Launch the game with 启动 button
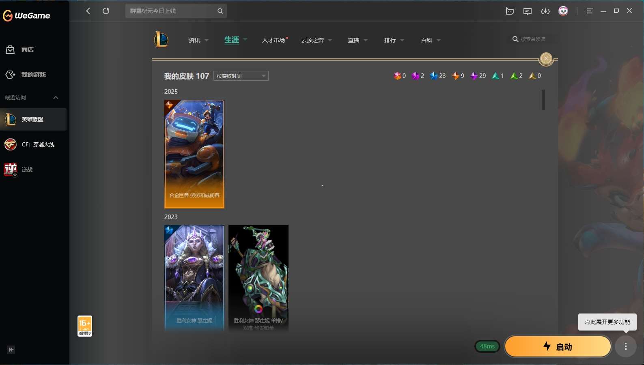This screenshot has width=644, height=365. click(x=558, y=346)
